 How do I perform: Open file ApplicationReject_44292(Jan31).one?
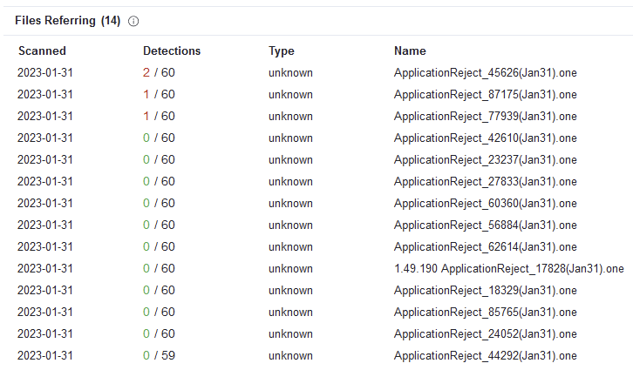click(485, 356)
